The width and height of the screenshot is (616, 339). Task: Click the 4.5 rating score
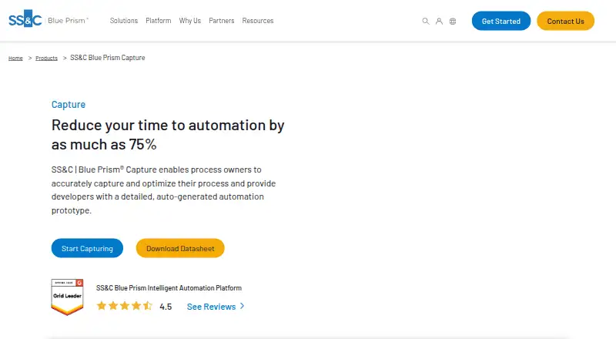(x=166, y=307)
